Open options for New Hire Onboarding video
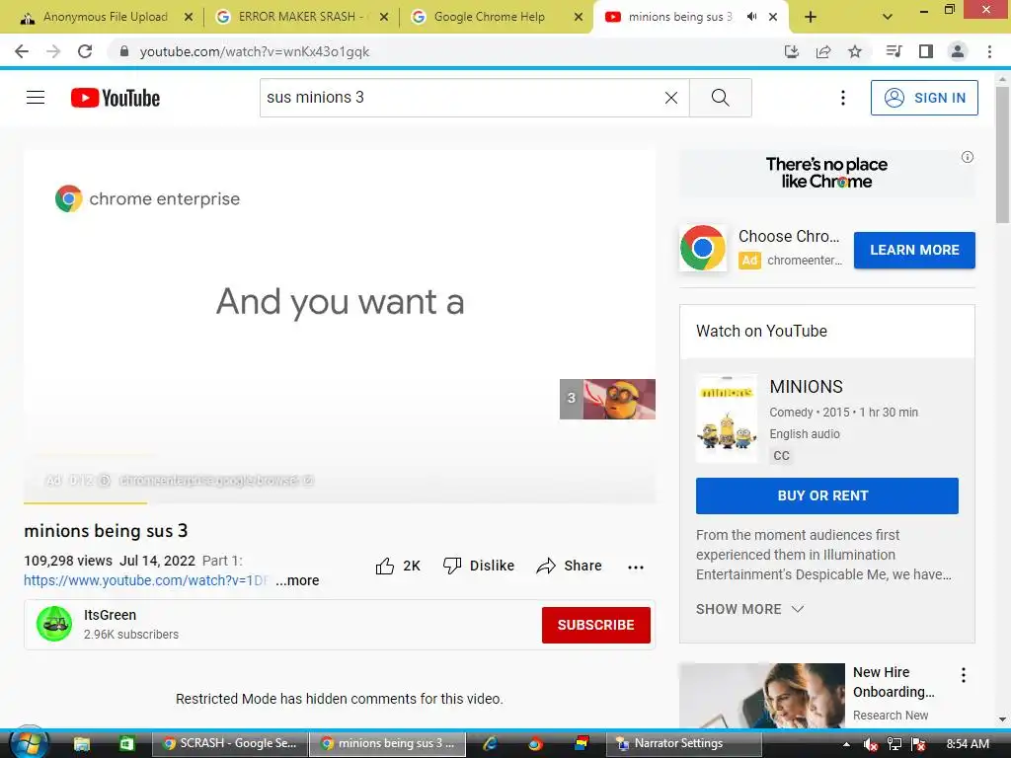 [x=964, y=675]
